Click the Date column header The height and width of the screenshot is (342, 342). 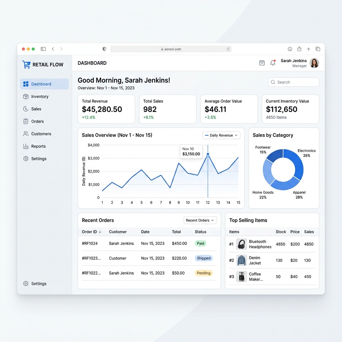(145, 232)
